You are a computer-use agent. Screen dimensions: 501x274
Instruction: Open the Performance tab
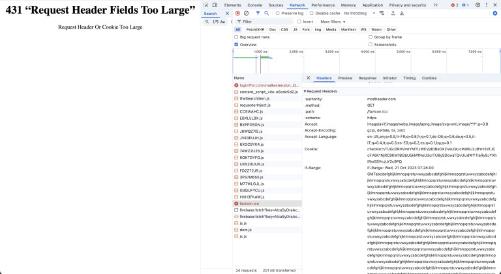coord(323,5)
